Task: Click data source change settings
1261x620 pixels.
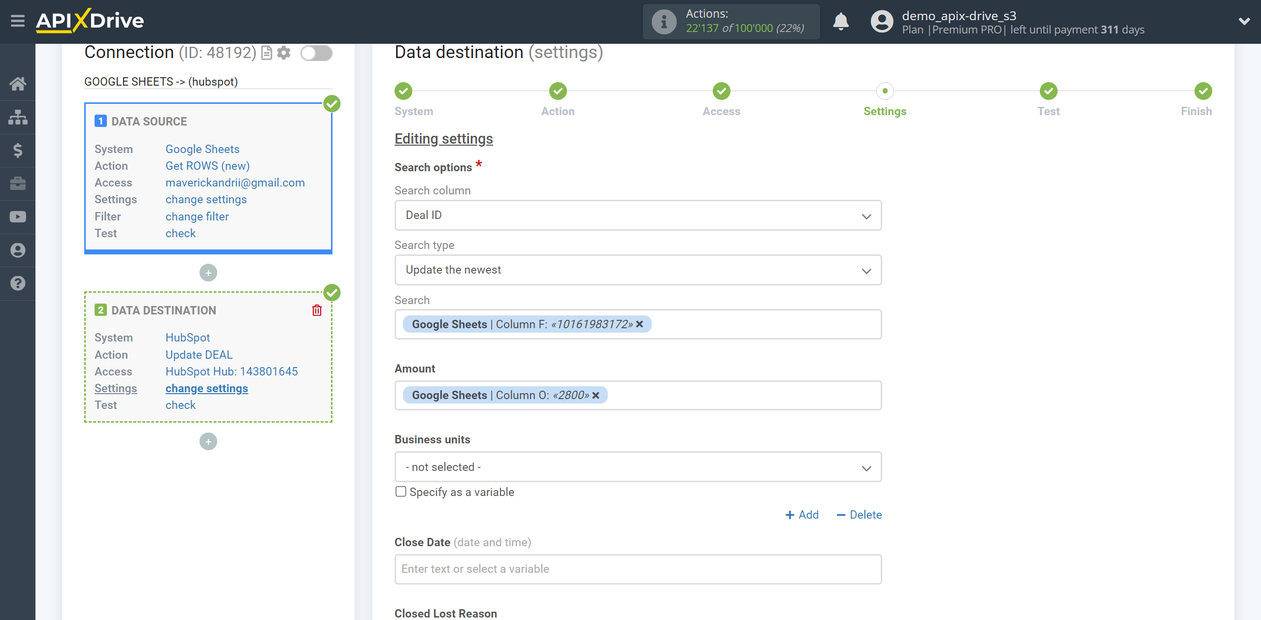Action: click(206, 199)
